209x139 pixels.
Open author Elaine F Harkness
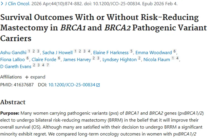[111, 52]
